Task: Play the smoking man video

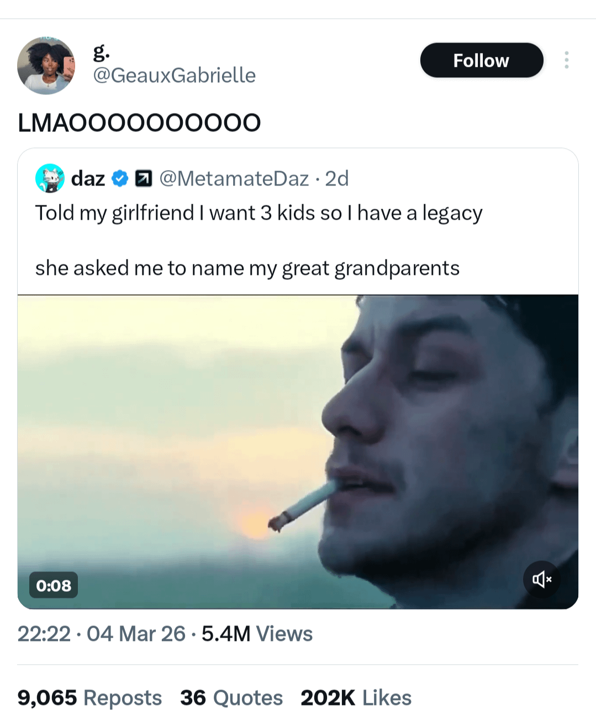Action: (x=298, y=452)
